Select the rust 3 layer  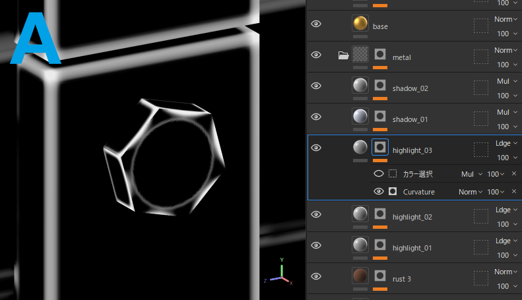pyautogui.click(x=401, y=279)
